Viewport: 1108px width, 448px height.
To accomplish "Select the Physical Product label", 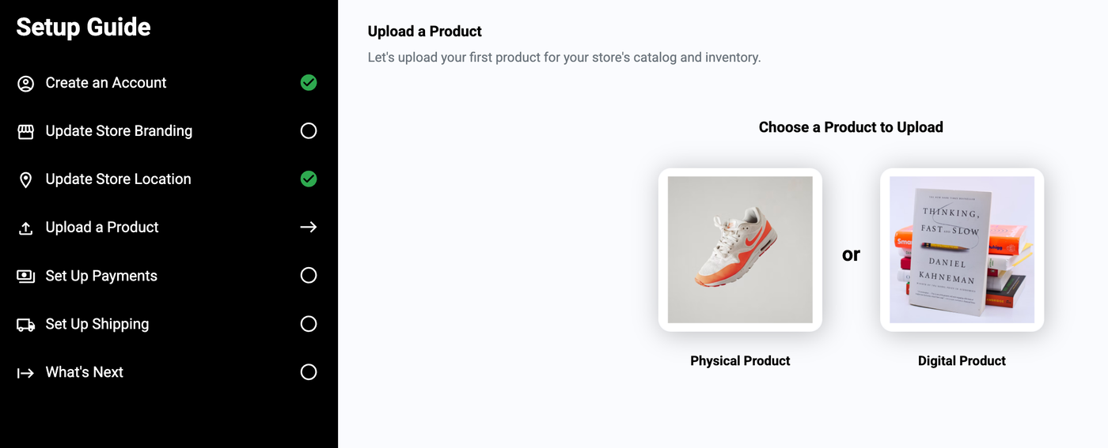I will tap(740, 361).
